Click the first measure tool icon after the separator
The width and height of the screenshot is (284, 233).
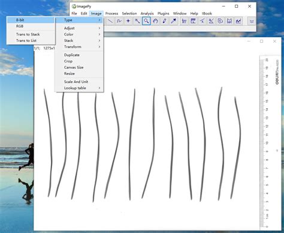pos(184,21)
